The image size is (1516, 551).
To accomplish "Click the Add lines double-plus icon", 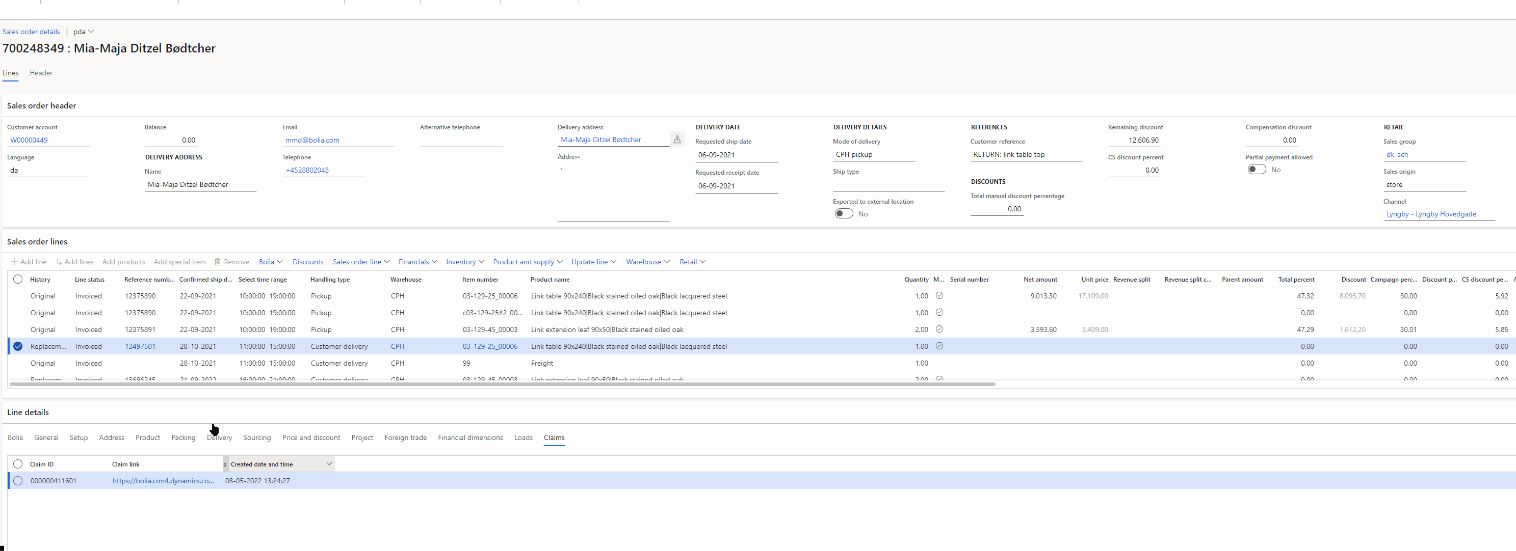I will tap(58, 262).
